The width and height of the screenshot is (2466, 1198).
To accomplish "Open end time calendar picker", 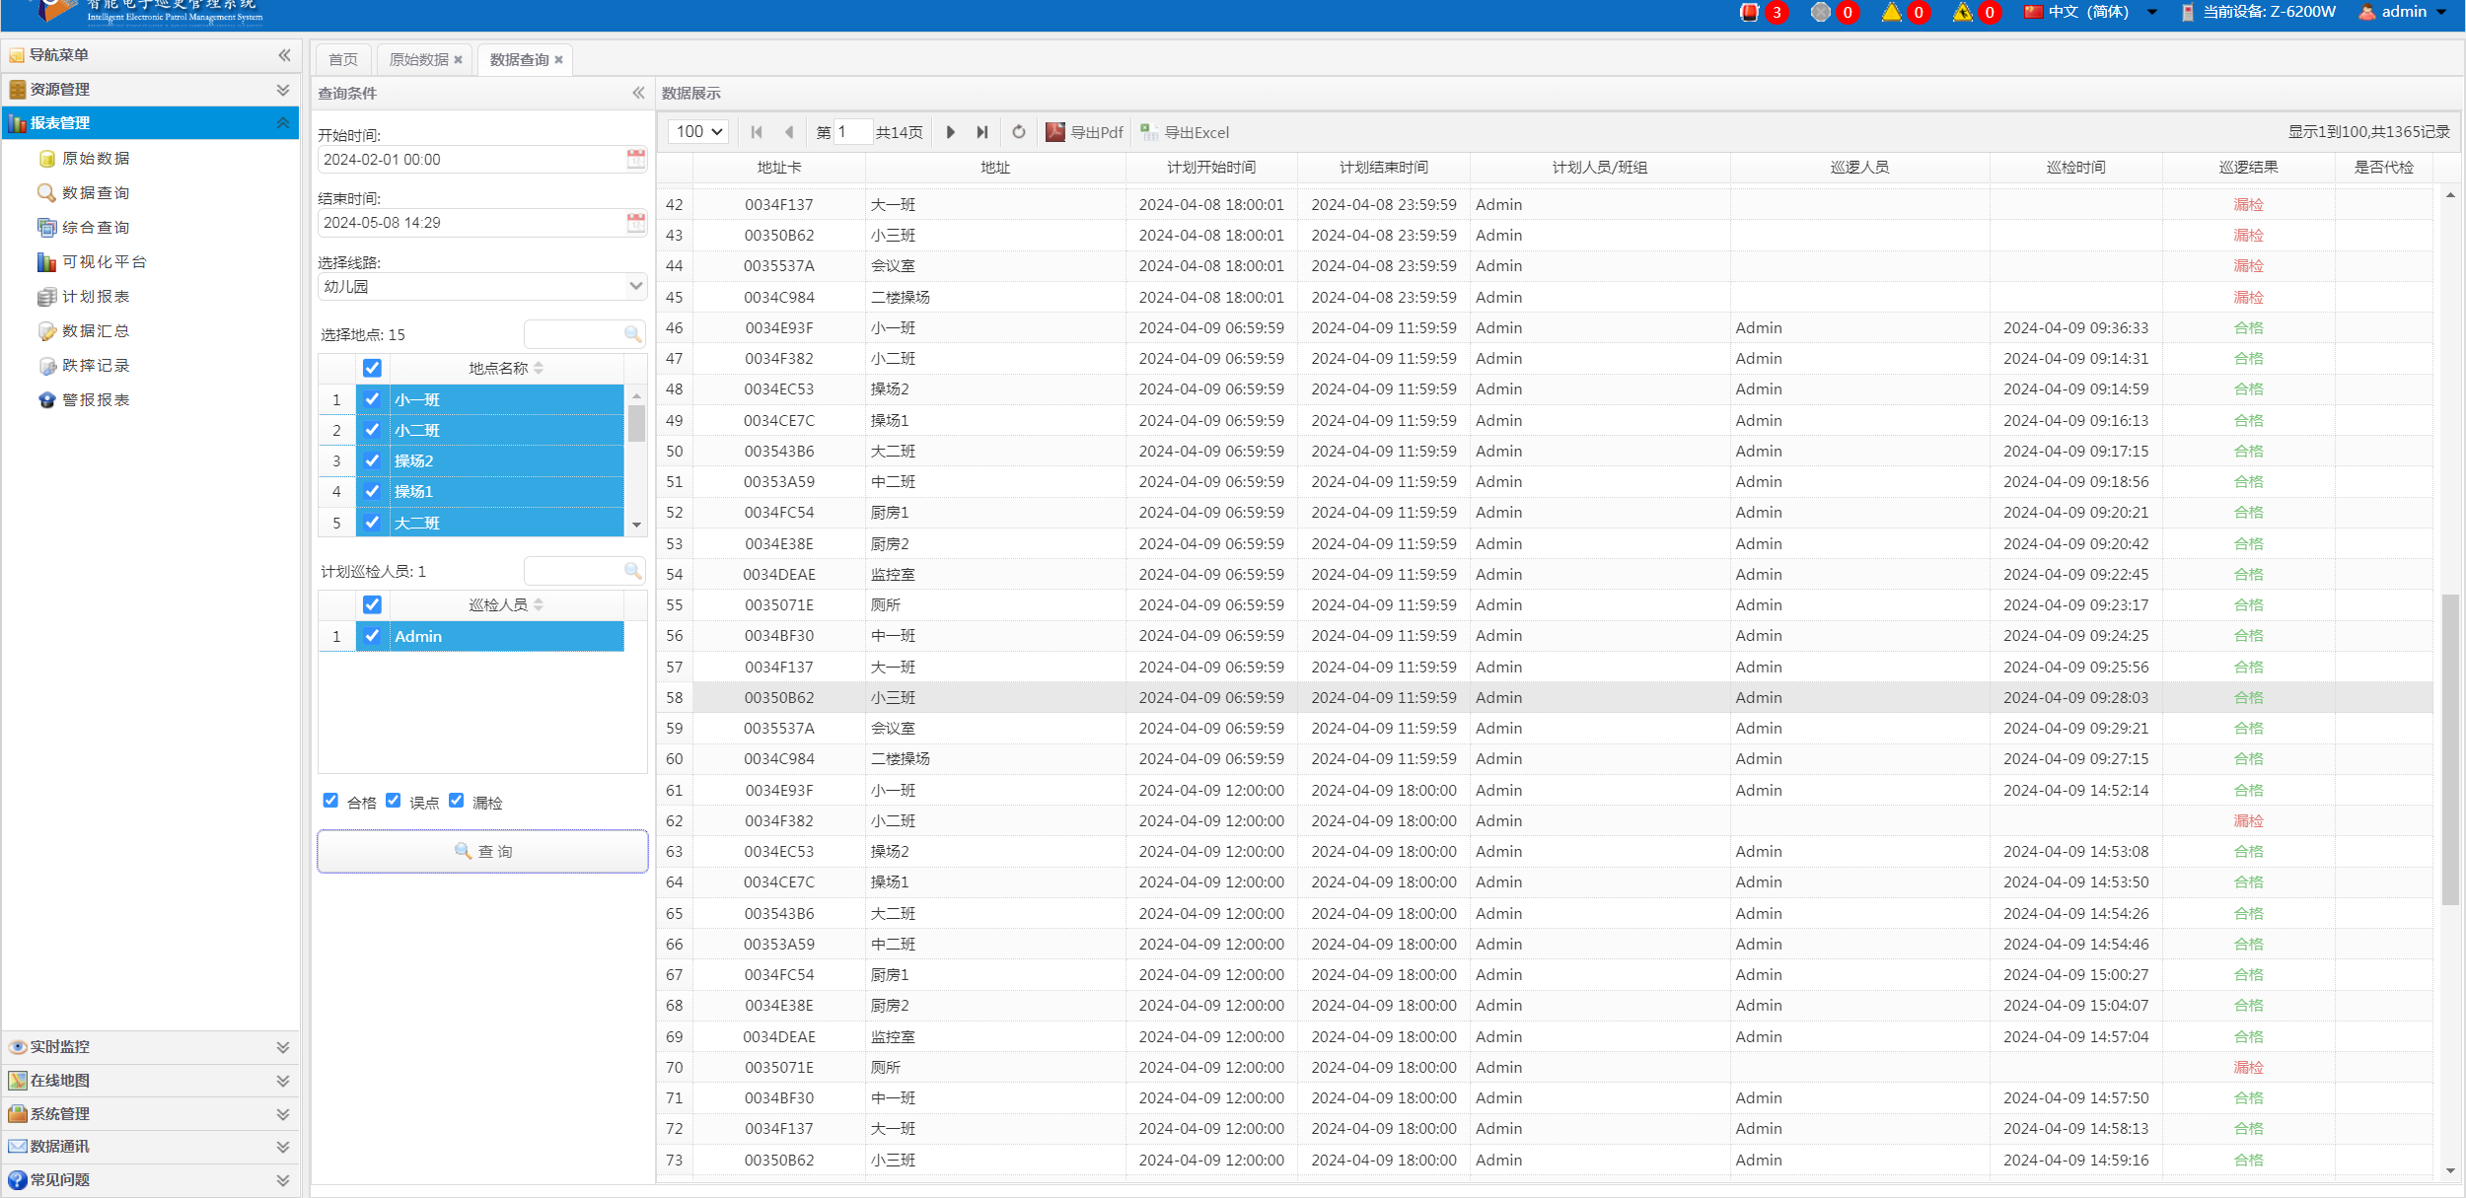I will click(636, 222).
